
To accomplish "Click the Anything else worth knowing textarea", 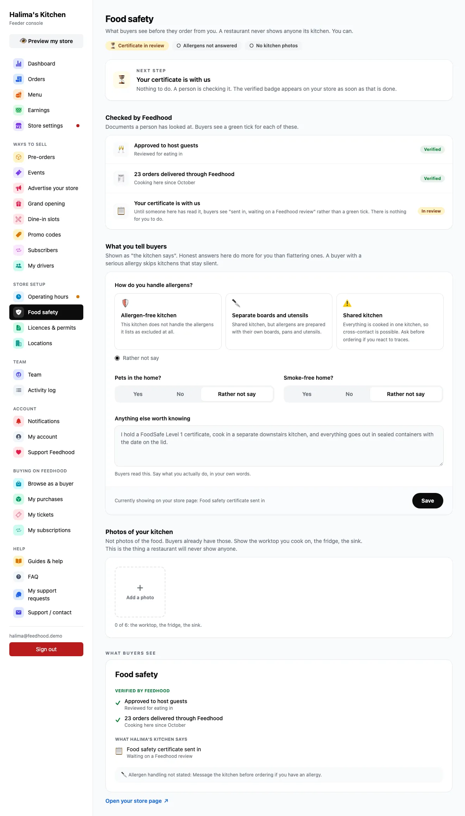I will coord(279,446).
